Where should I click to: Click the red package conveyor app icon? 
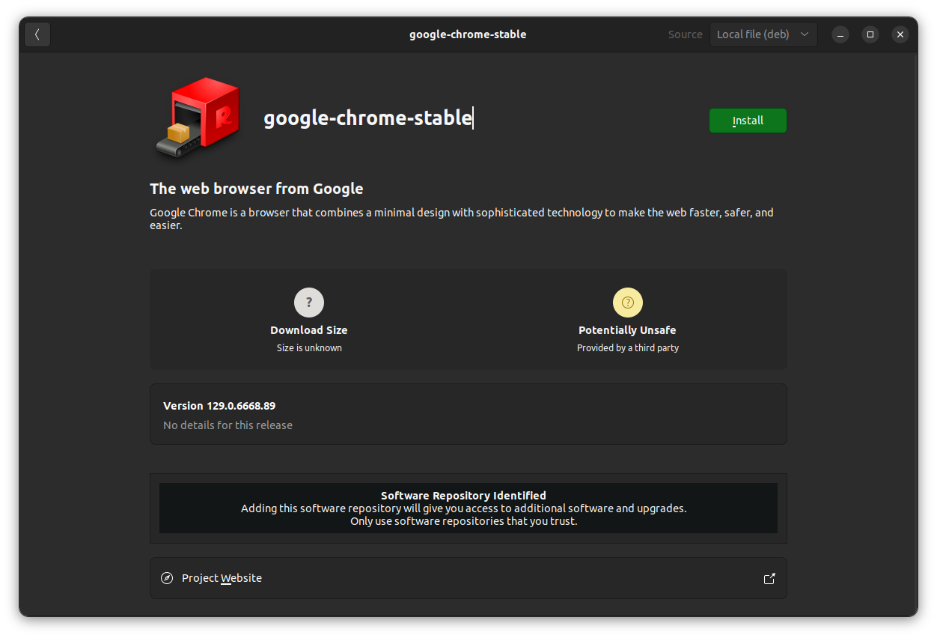tap(198, 118)
